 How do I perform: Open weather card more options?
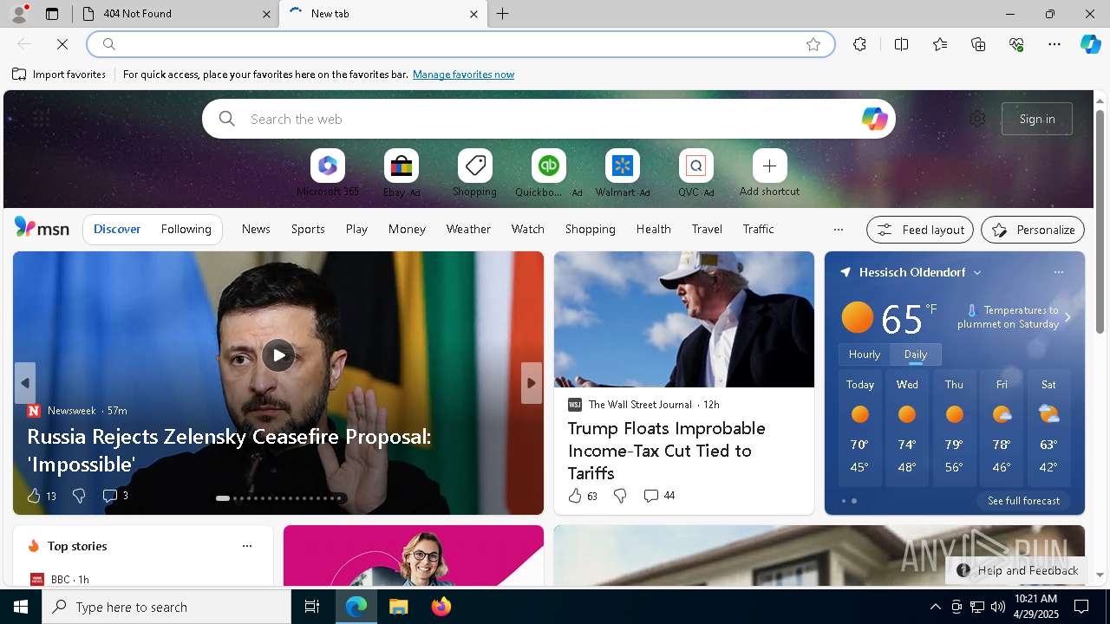(x=1058, y=272)
